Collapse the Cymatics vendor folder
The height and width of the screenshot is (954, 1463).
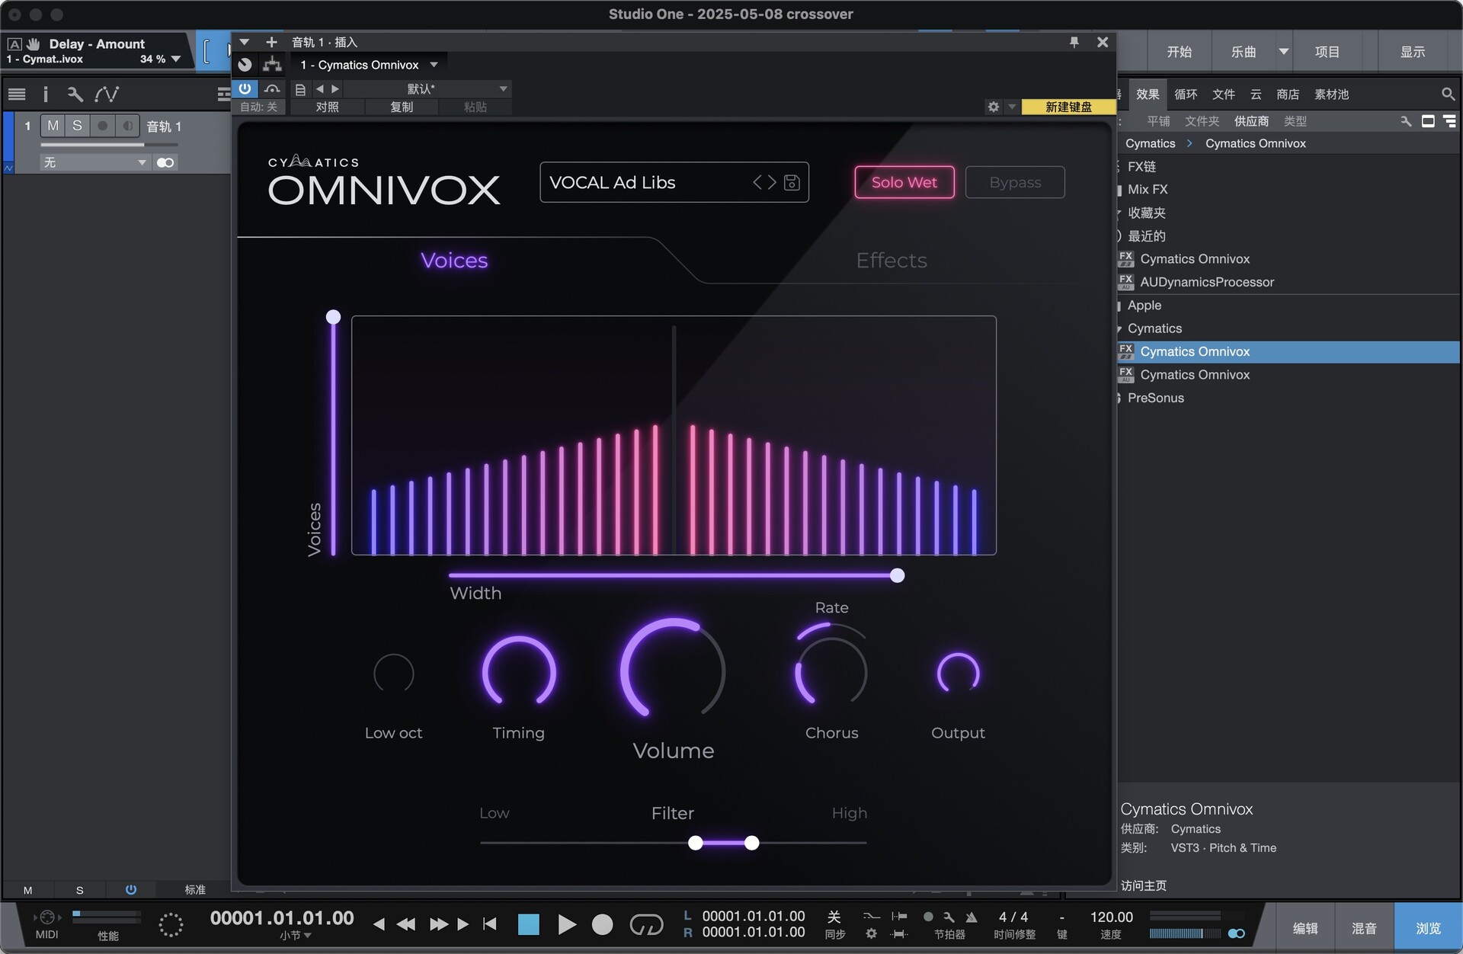point(1119,329)
